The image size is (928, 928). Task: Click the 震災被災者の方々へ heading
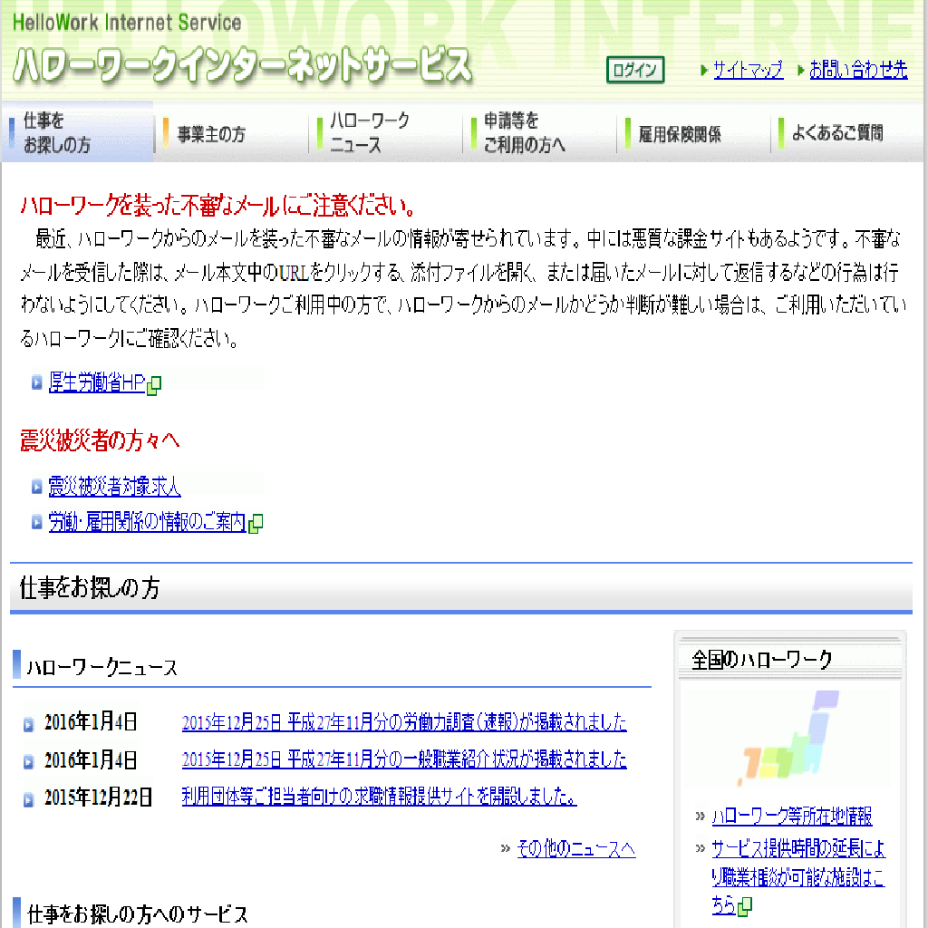100,441
